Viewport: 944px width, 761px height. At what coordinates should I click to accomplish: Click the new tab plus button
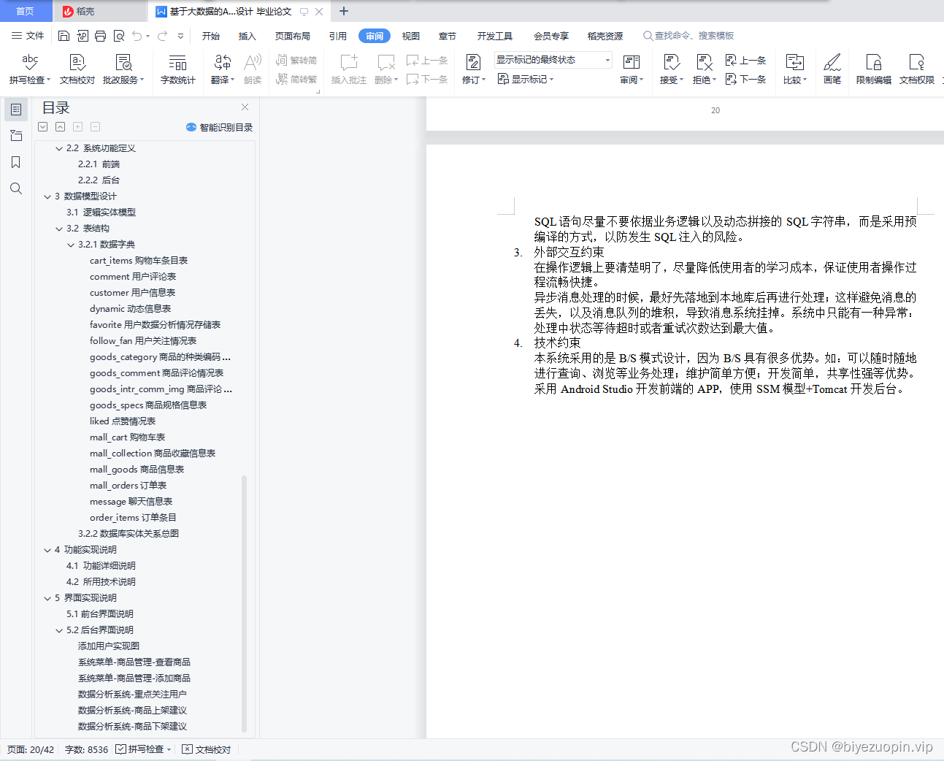pos(344,11)
